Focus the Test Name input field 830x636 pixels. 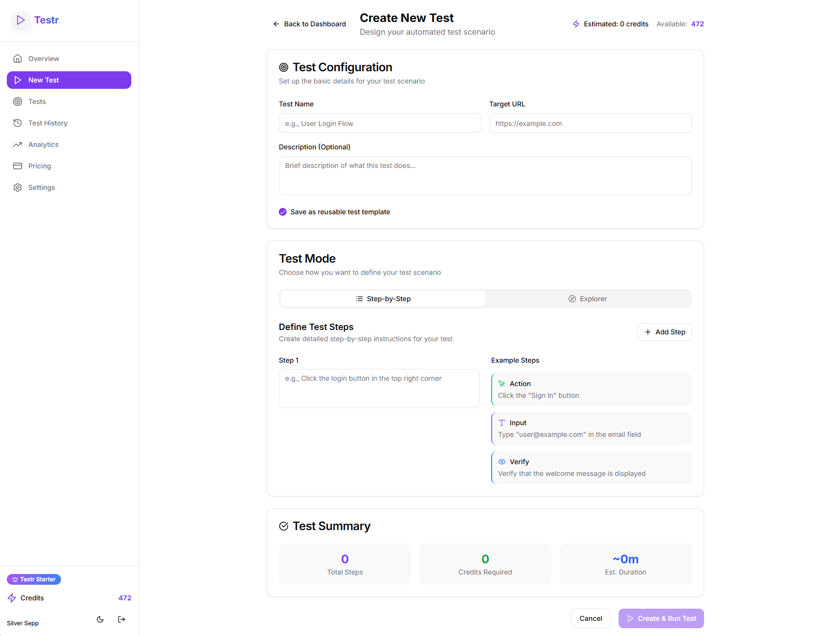(x=380, y=123)
